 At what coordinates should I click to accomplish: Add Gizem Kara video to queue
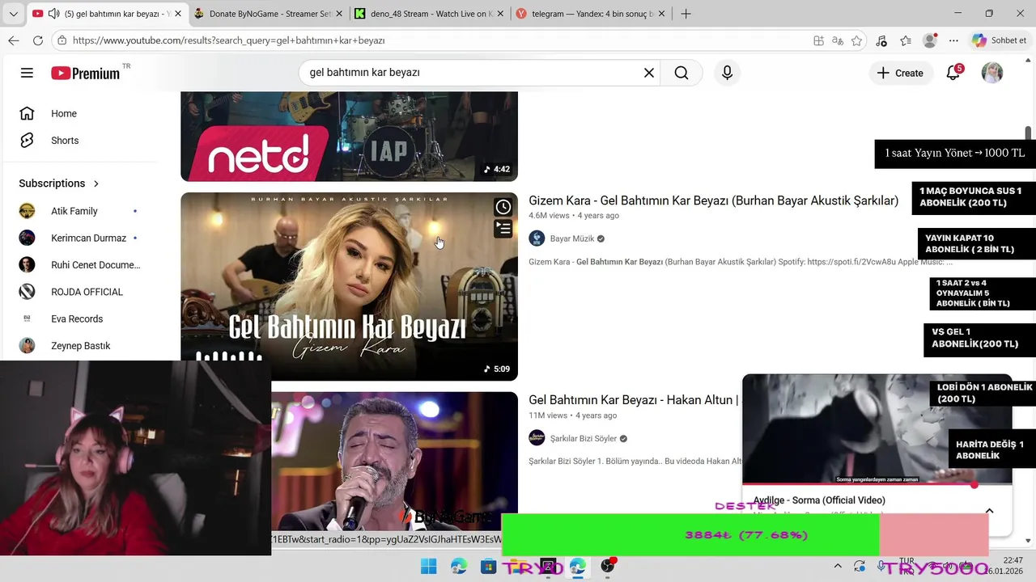[503, 230]
